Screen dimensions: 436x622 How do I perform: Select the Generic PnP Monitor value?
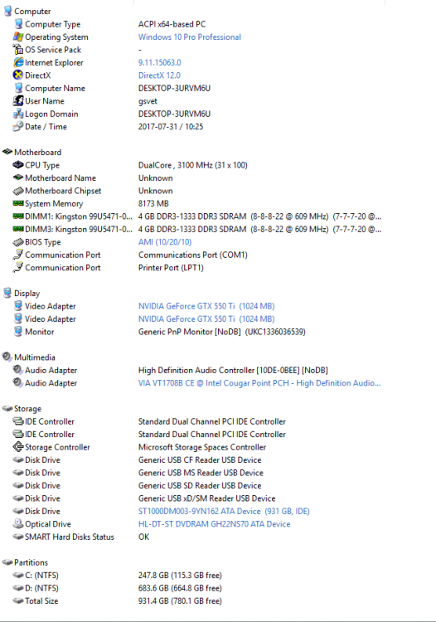(x=222, y=332)
